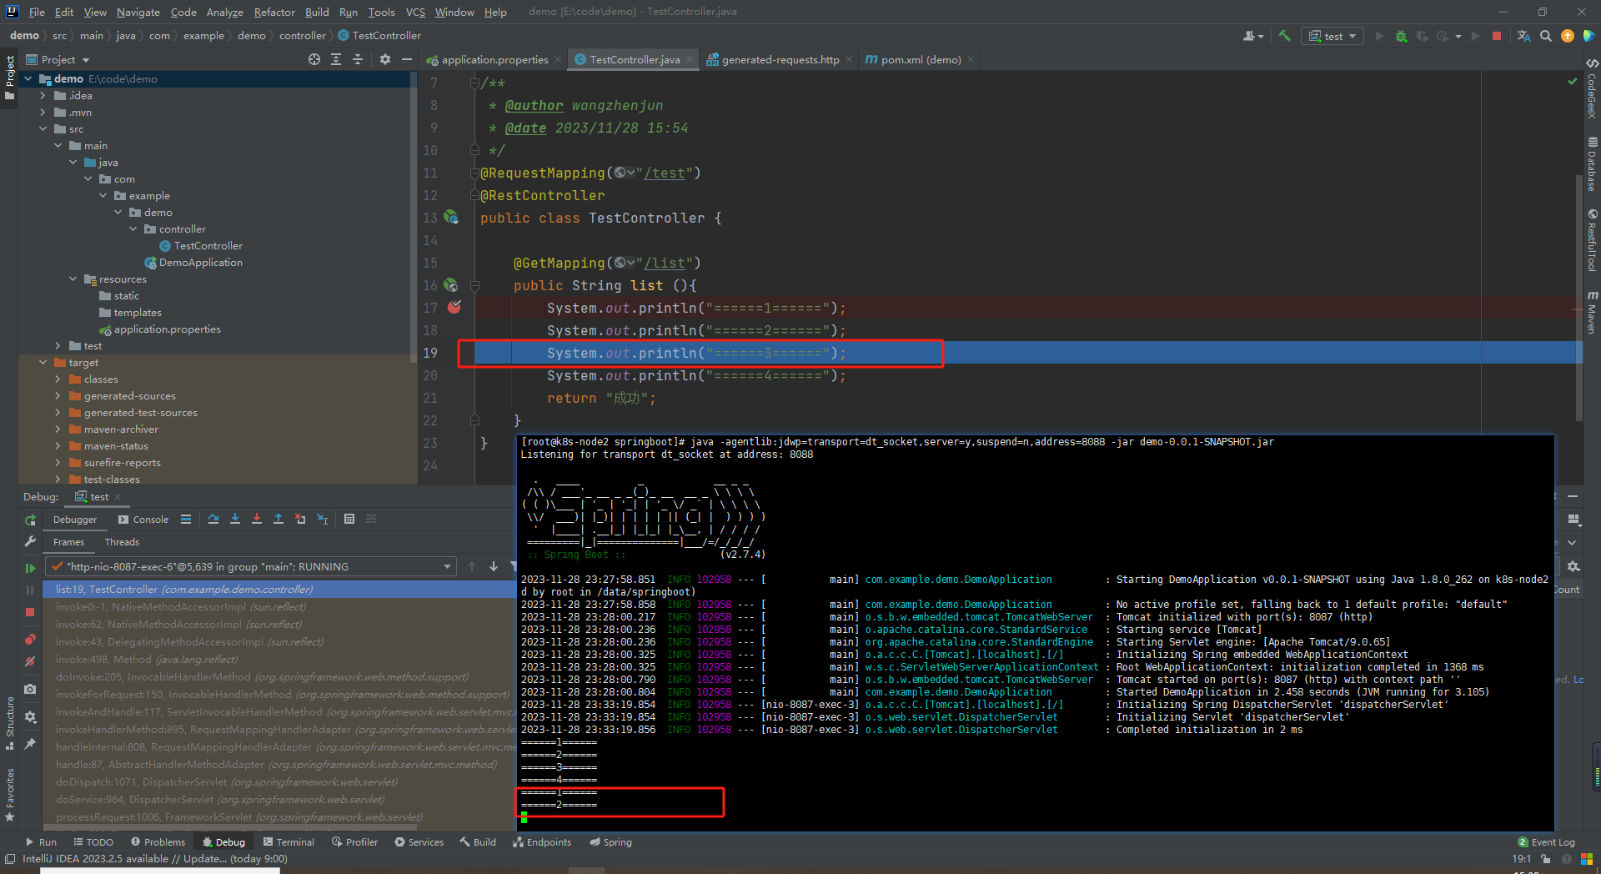
Task: Open the Refactor menu
Action: point(274,12)
